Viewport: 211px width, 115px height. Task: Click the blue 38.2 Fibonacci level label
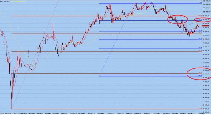point(200,30)
